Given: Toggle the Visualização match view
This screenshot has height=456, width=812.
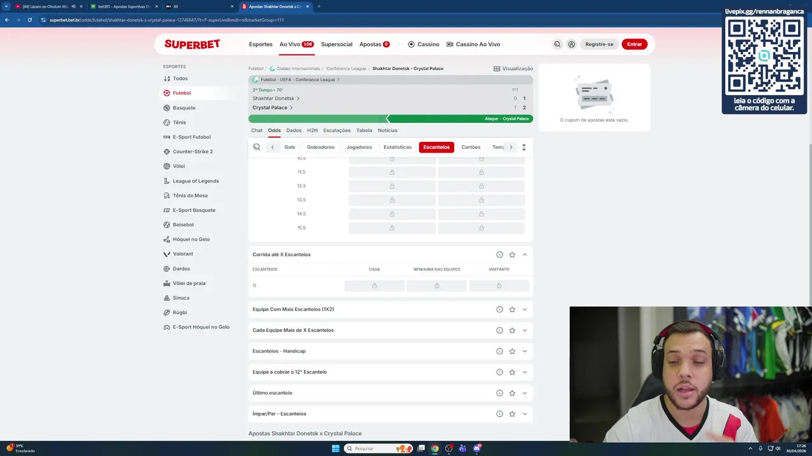Looking at the screenshot, I should click(x=513, y=68).
